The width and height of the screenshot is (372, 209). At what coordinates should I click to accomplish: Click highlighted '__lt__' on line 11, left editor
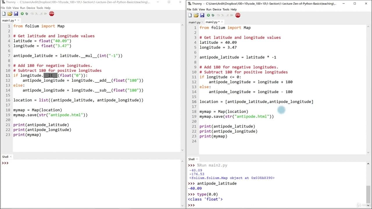pyautogui.click(x=51, y=75)
